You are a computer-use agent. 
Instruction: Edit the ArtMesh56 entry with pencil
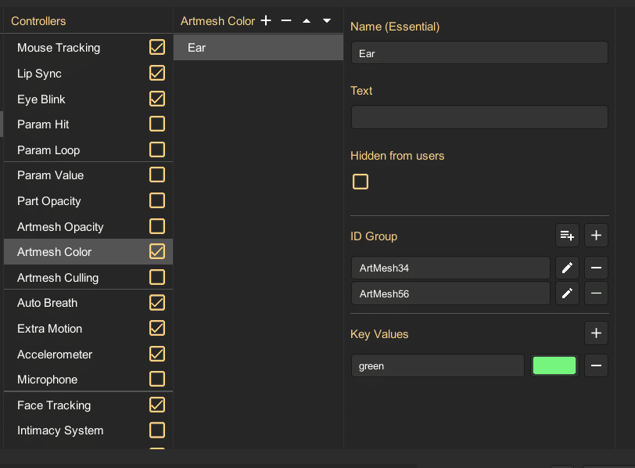tap(567, 293)
